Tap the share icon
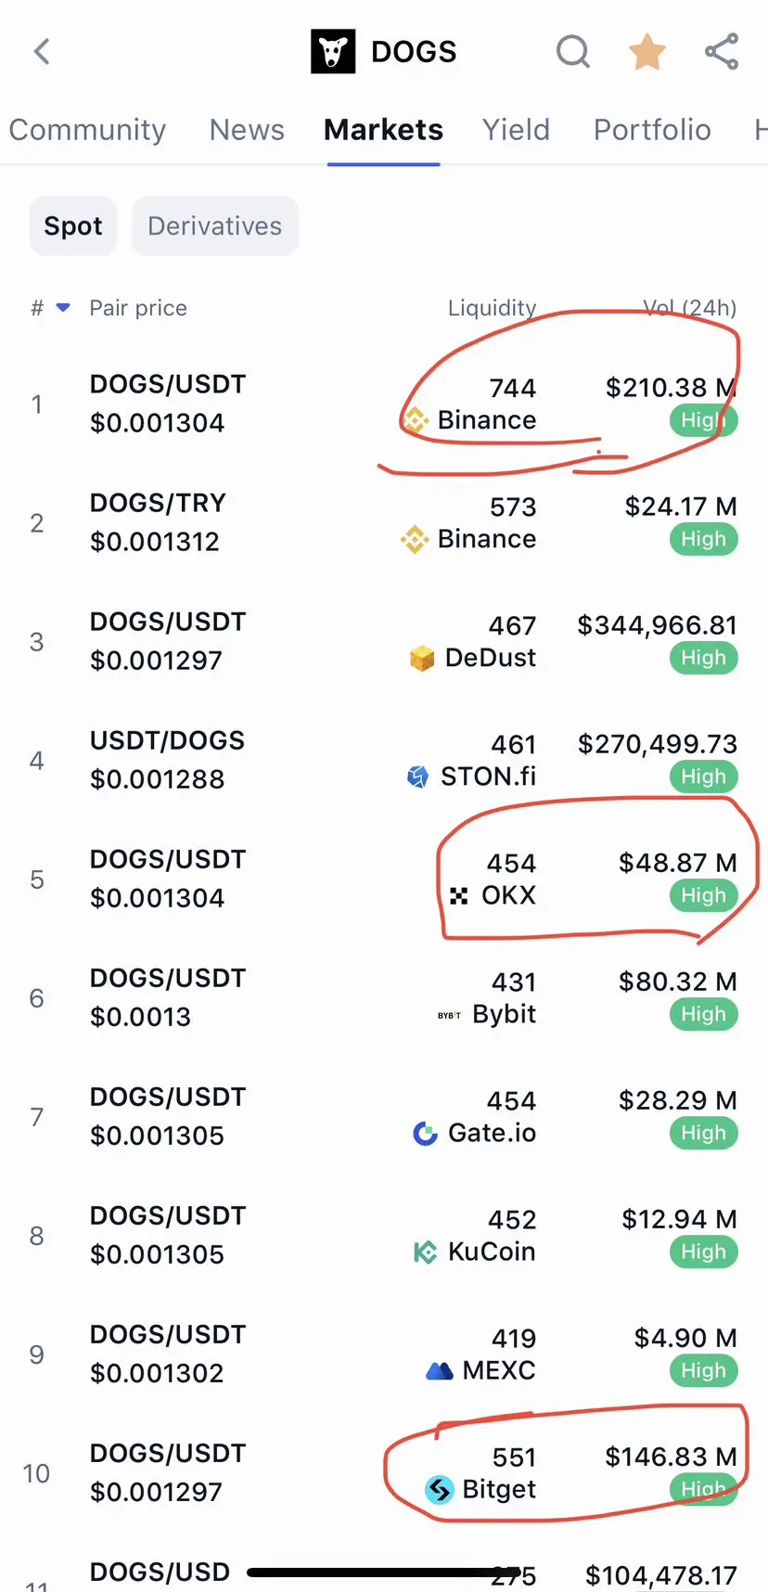Viewport: 768px width, 1592px height. point(722,52)
